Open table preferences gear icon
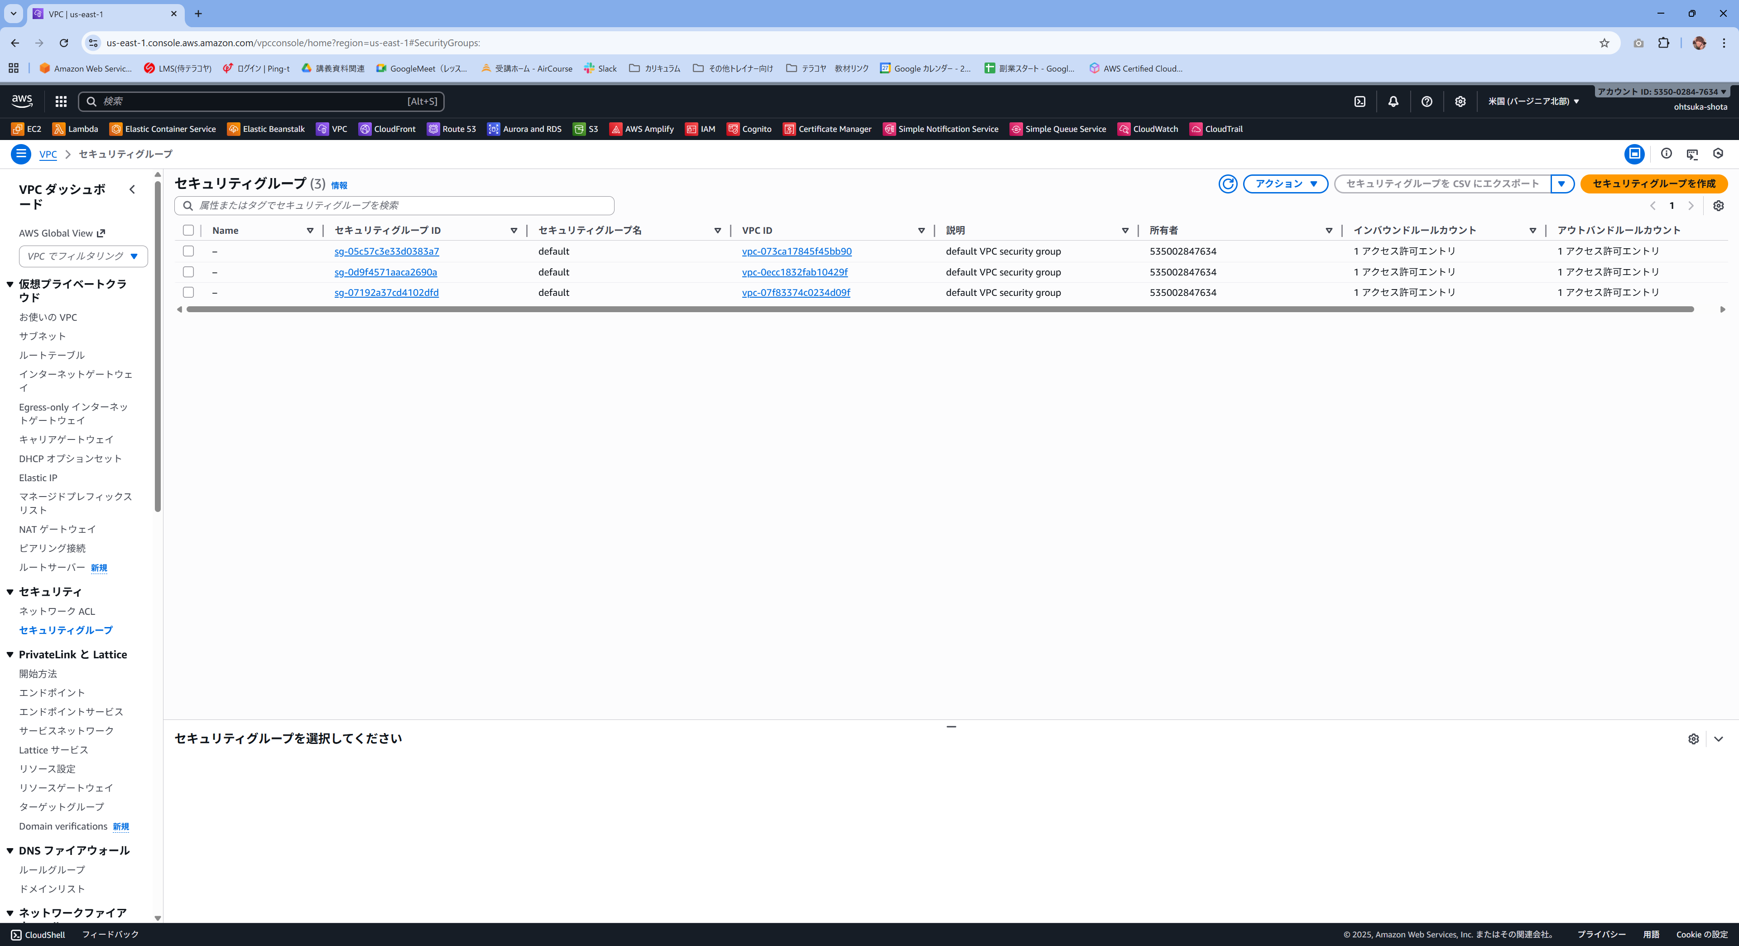 click(1718, 206)
